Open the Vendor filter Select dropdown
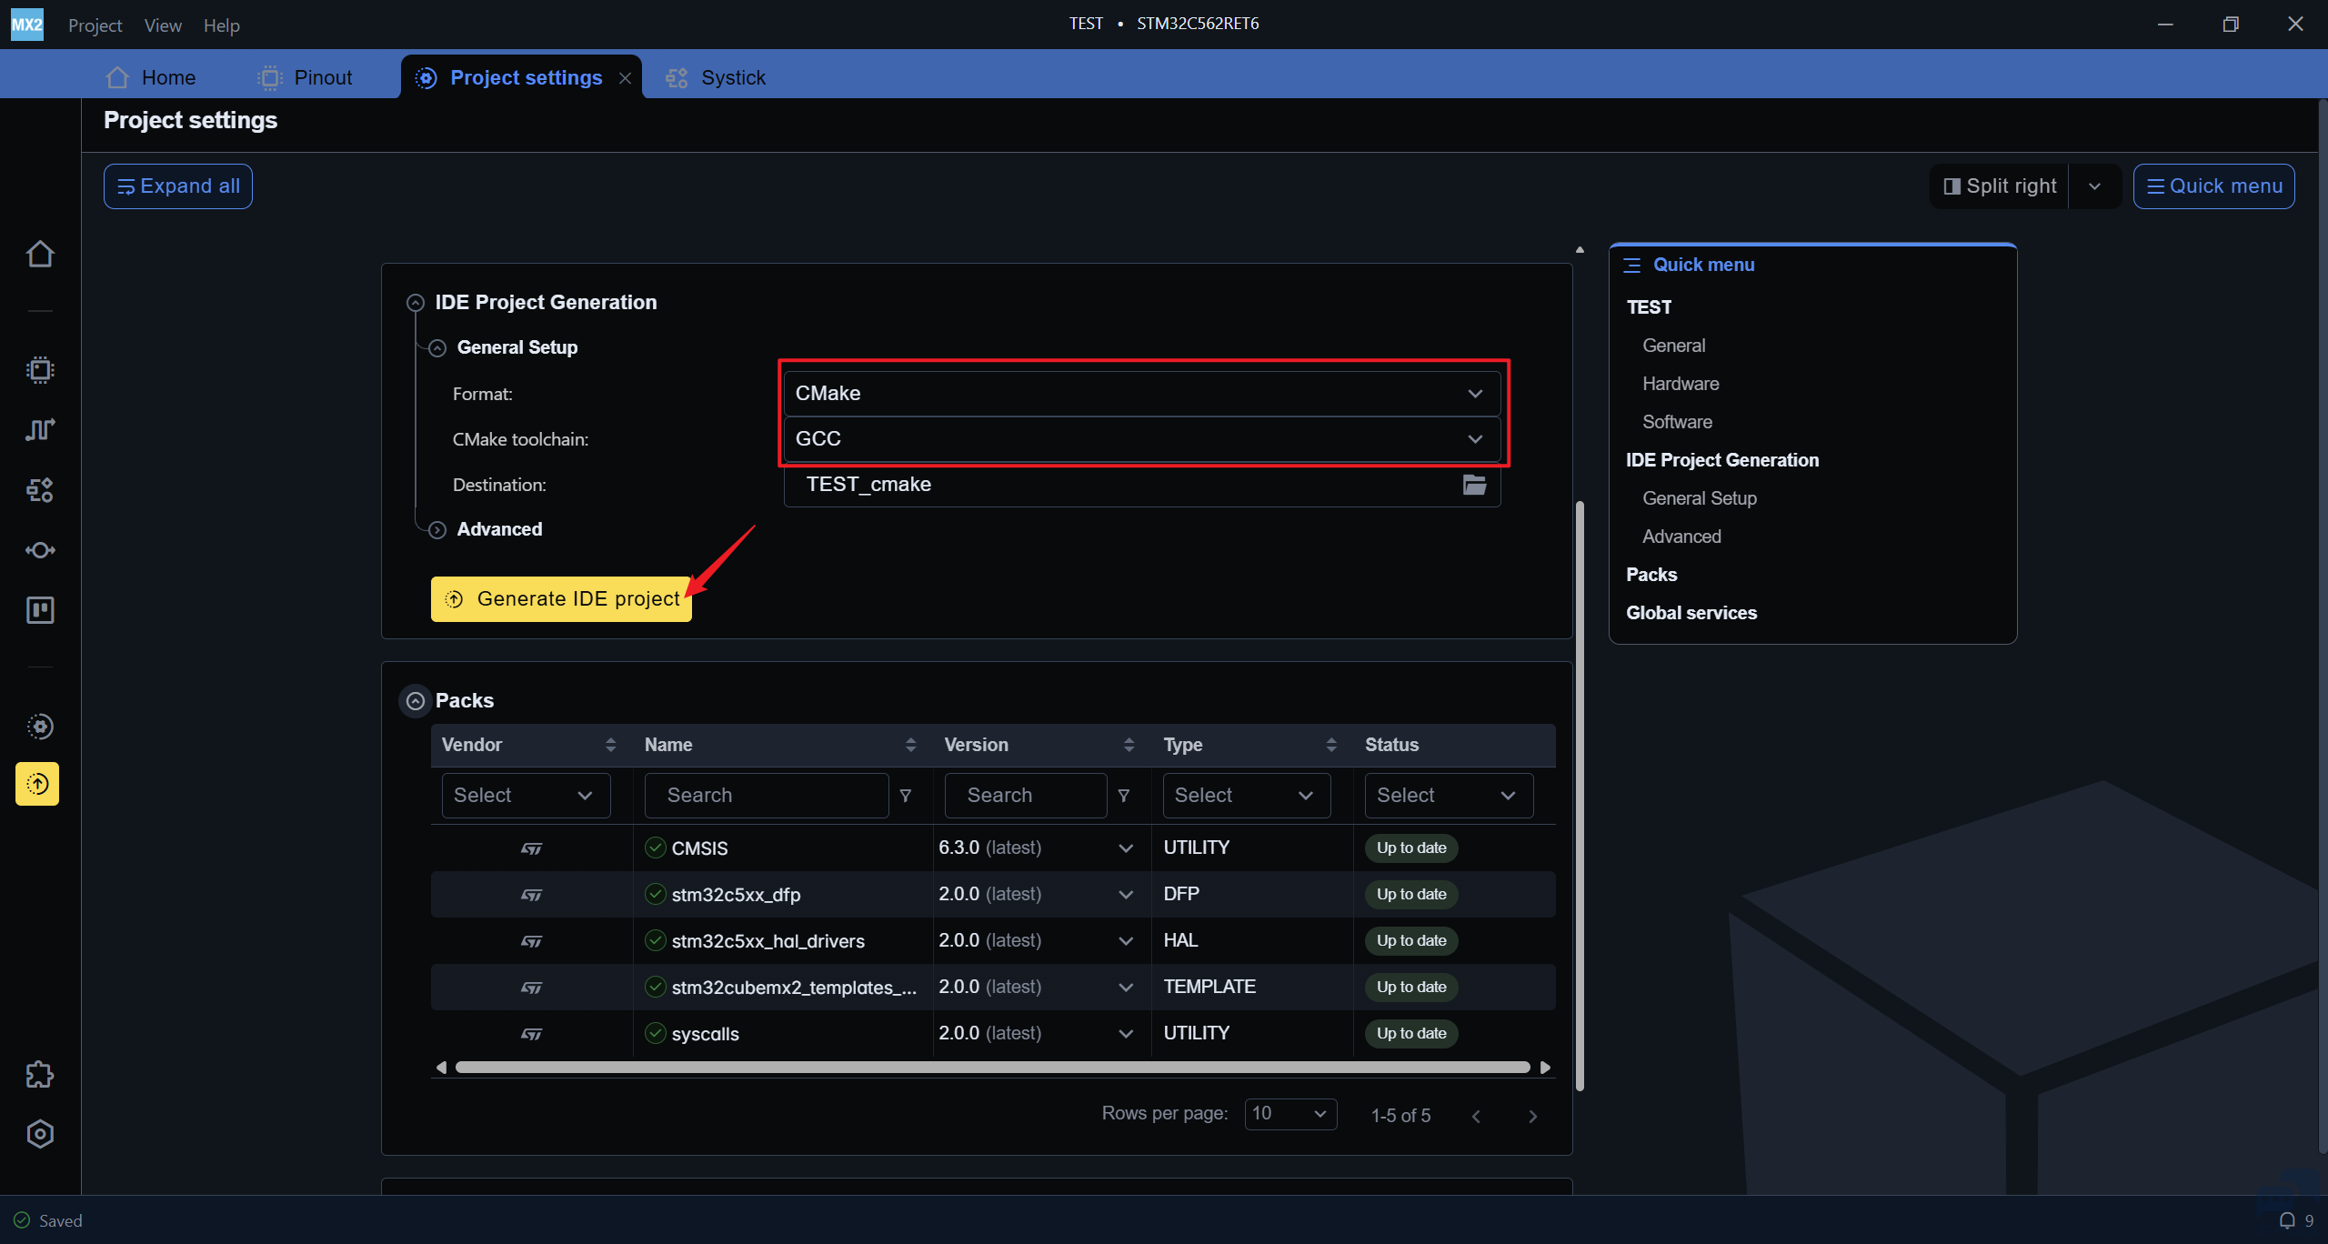The width and height of the screenshot is (2328, 1244). (526, 796)
